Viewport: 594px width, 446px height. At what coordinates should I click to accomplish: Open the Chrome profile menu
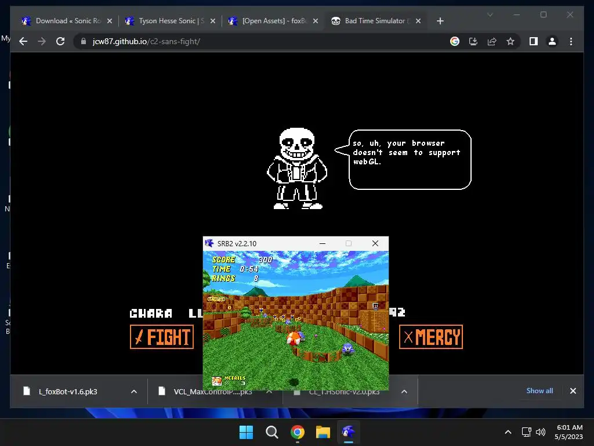tap(552, 41)
